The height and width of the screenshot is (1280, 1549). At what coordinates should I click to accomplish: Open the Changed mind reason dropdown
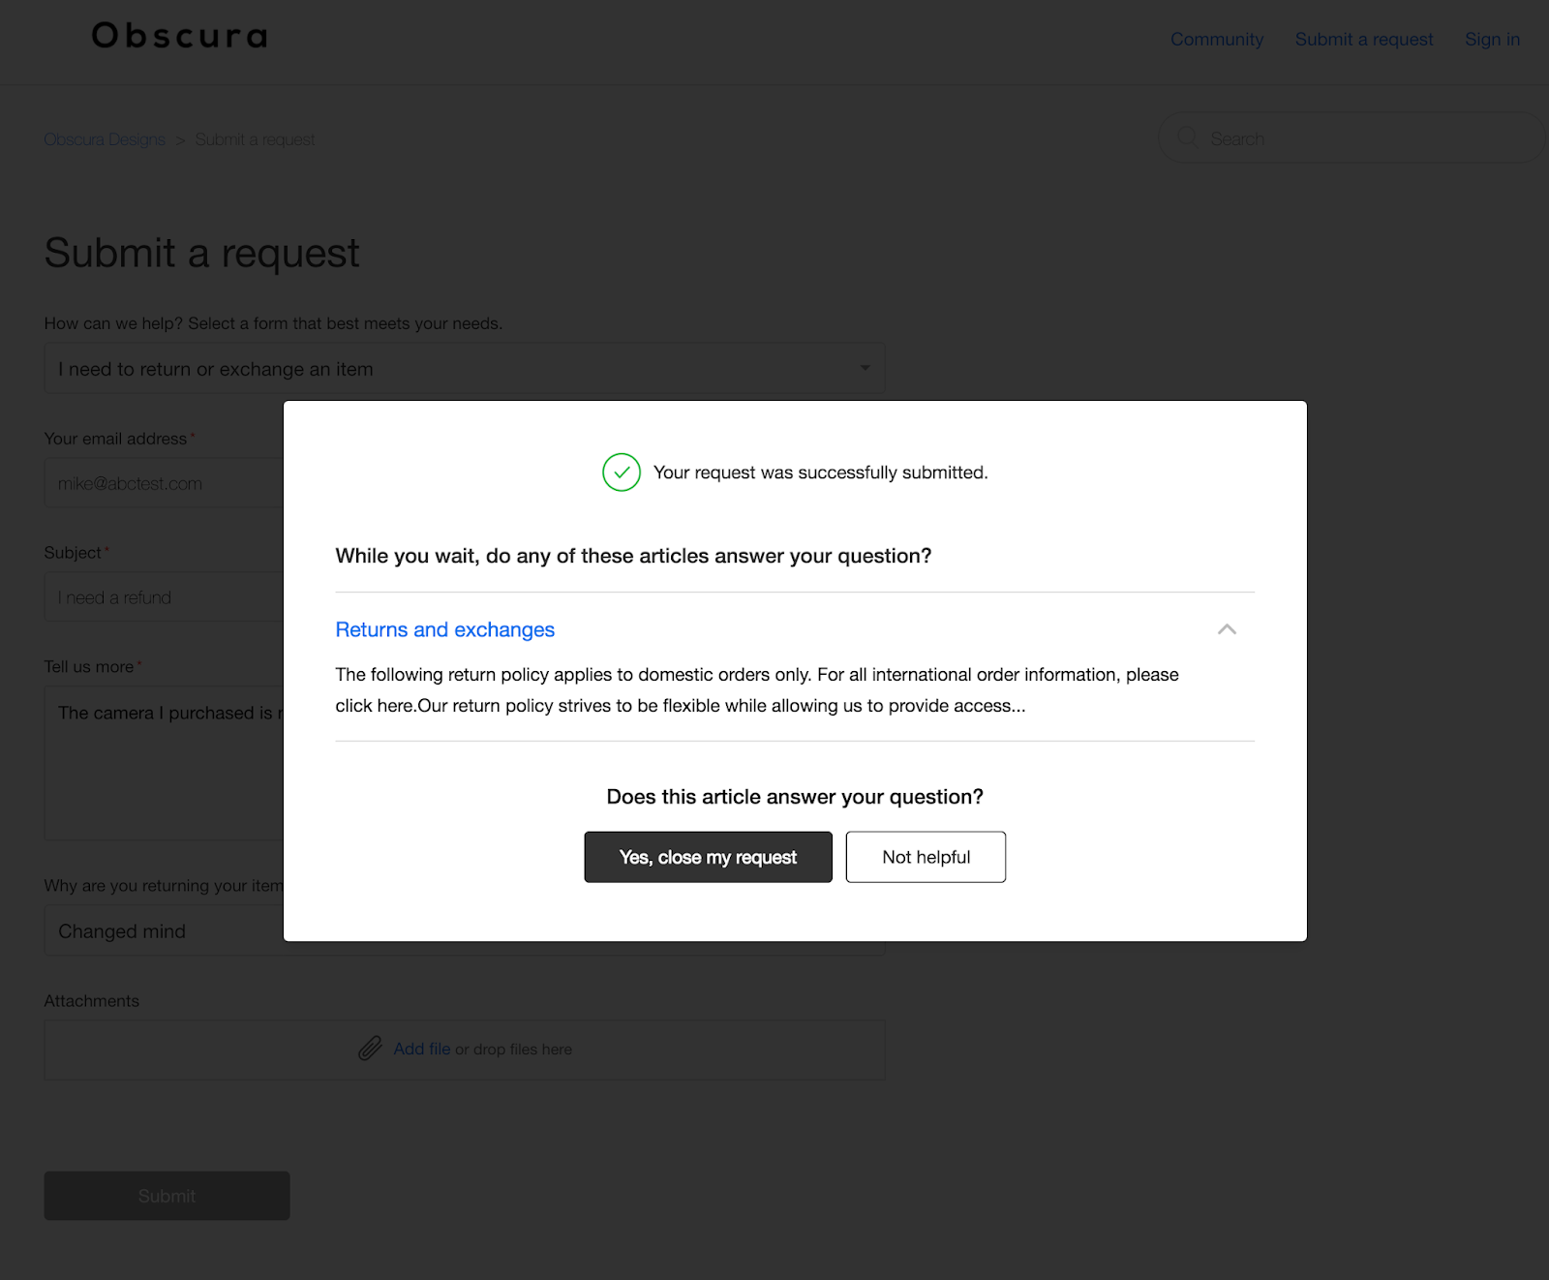click(165, 931)
